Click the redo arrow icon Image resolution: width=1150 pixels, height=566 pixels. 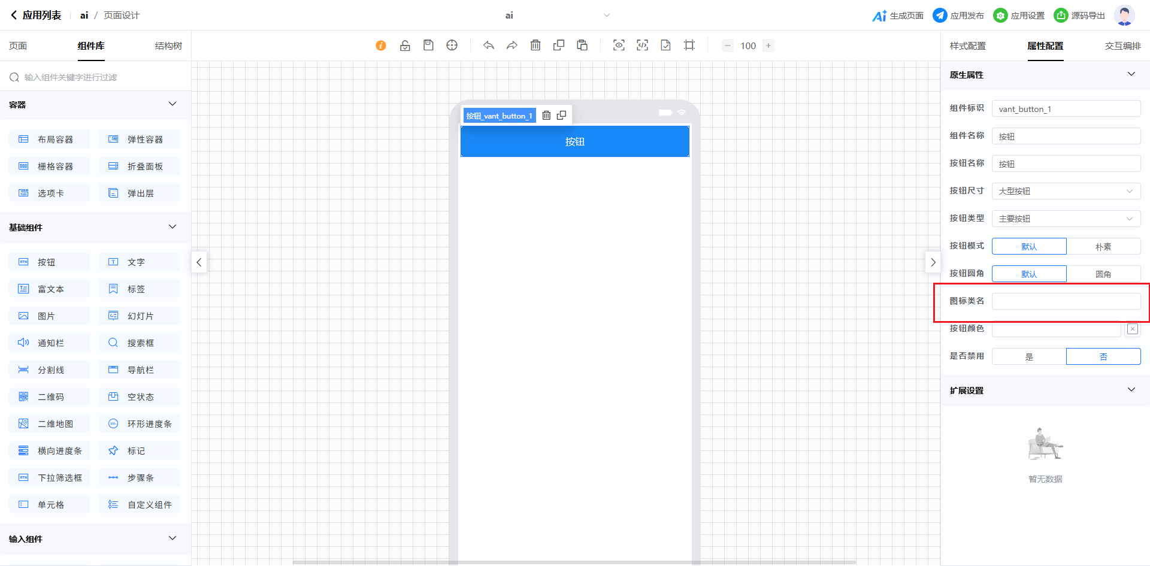pyautogui.click(x=512, y=46)
